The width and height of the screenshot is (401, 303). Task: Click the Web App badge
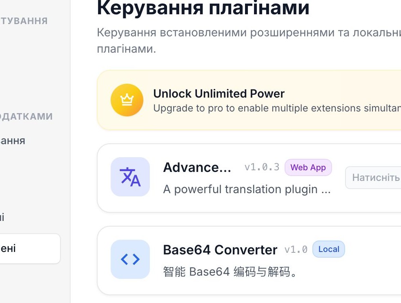308,167
